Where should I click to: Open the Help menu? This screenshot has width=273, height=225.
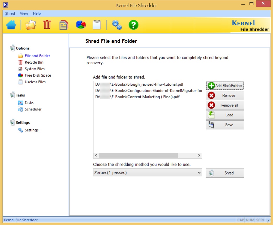click(37, 14)
